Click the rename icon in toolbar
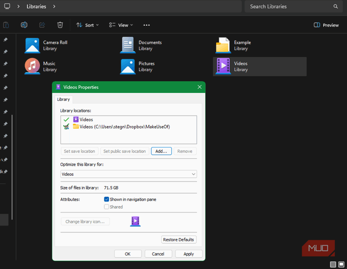The image size is (347, 269). coord(24,25)
